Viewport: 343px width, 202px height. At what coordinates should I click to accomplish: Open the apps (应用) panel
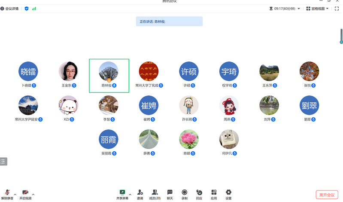pos(214,195)
